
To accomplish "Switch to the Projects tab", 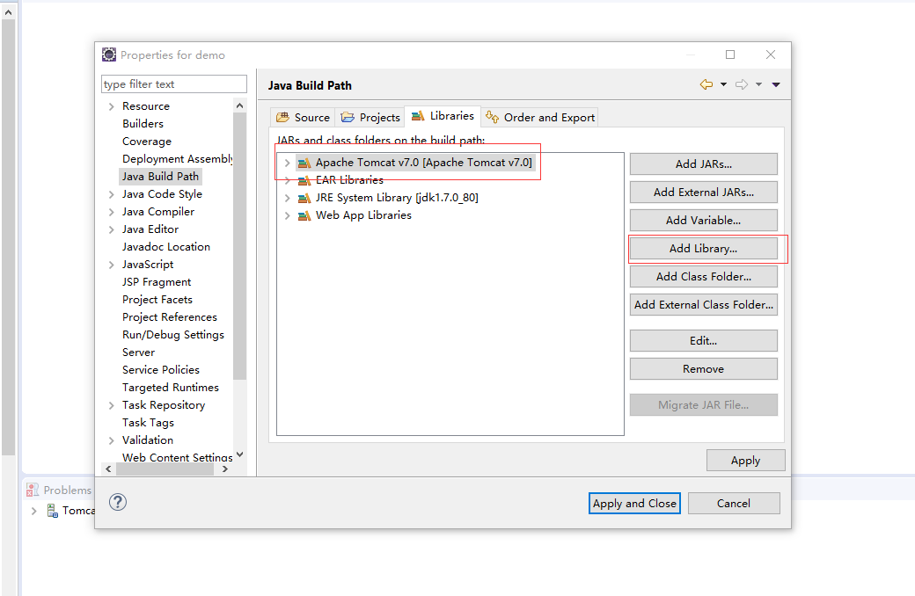I will pos(370,117).
